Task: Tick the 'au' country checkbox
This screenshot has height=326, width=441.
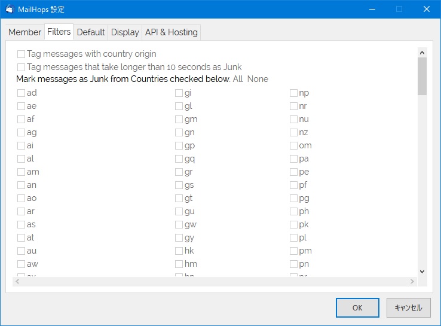Action: click(22, 251)
